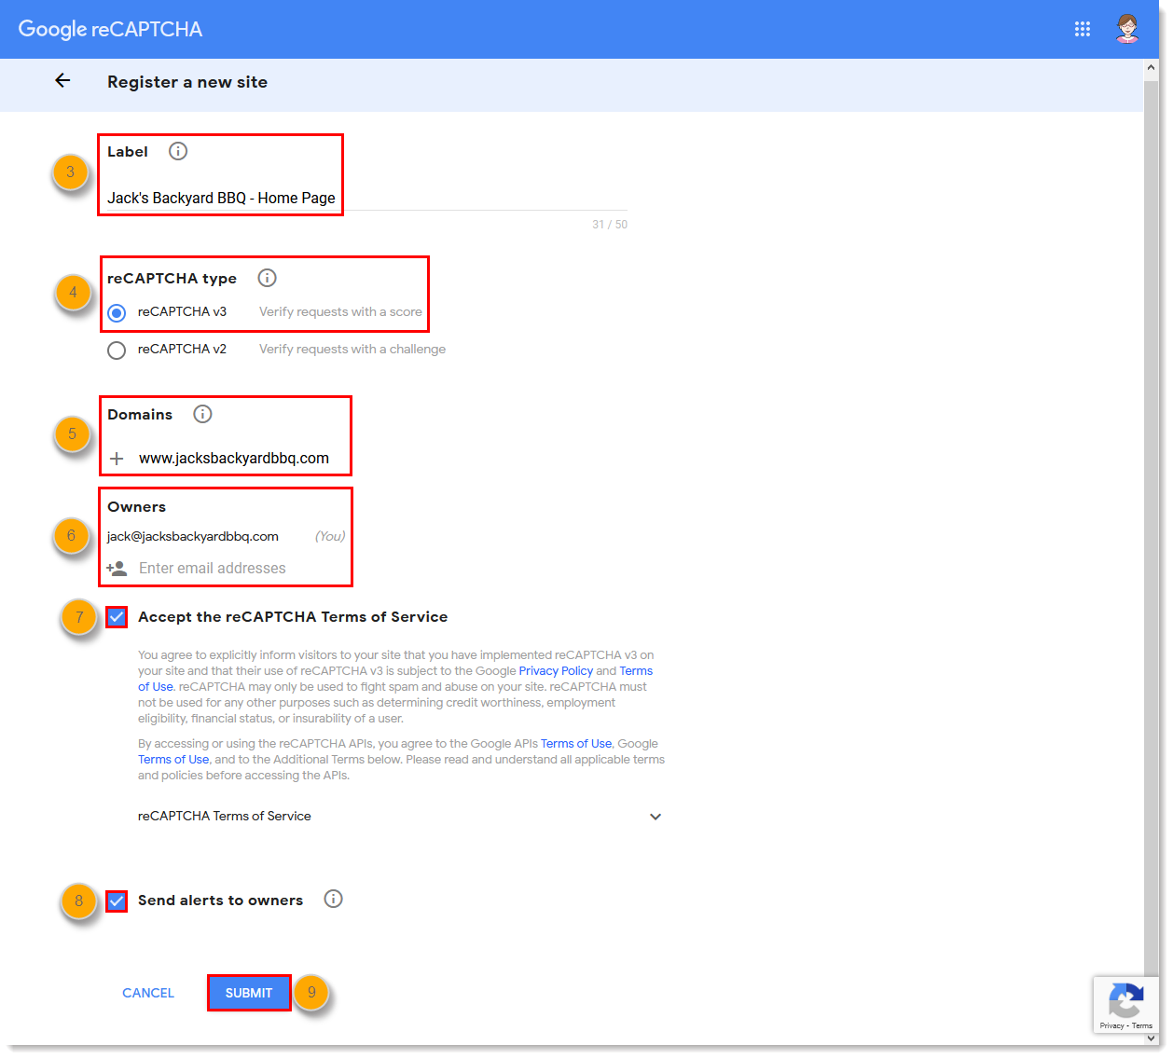Click the reCAPTCHA badge logo
Screen dimensions: 1173x1059
1126,1001
